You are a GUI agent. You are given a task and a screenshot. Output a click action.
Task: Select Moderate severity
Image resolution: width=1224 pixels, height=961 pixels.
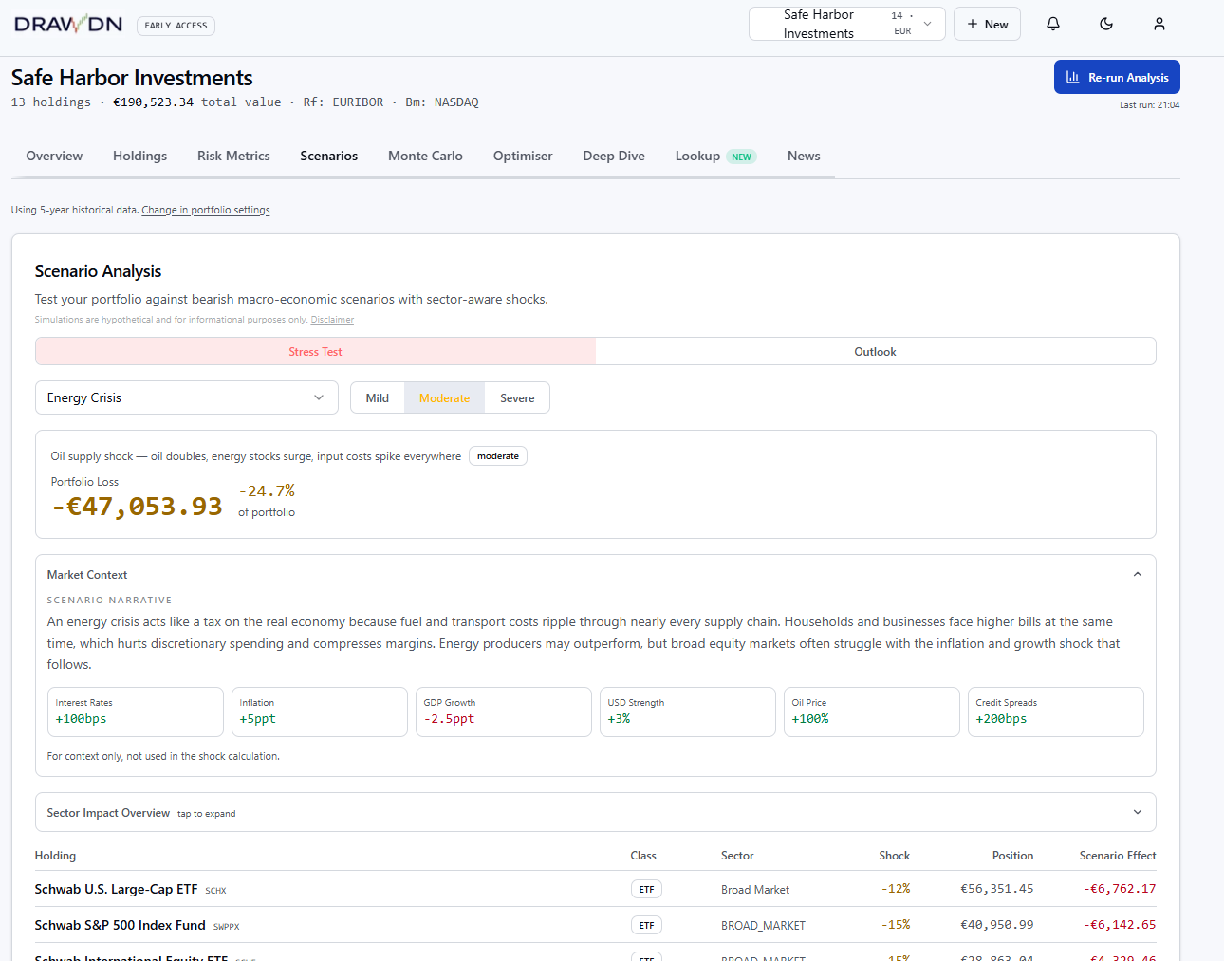[444, 398]
